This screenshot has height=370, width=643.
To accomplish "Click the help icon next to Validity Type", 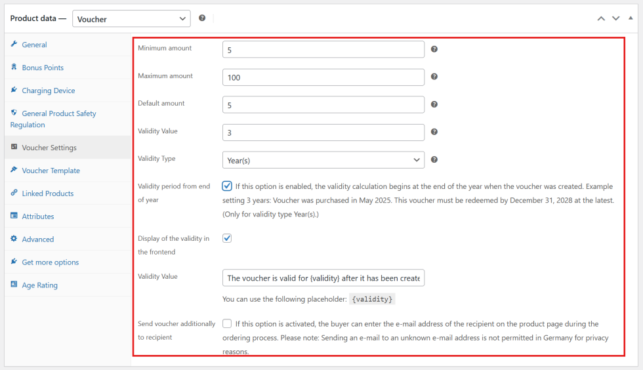I will [434, 159].
